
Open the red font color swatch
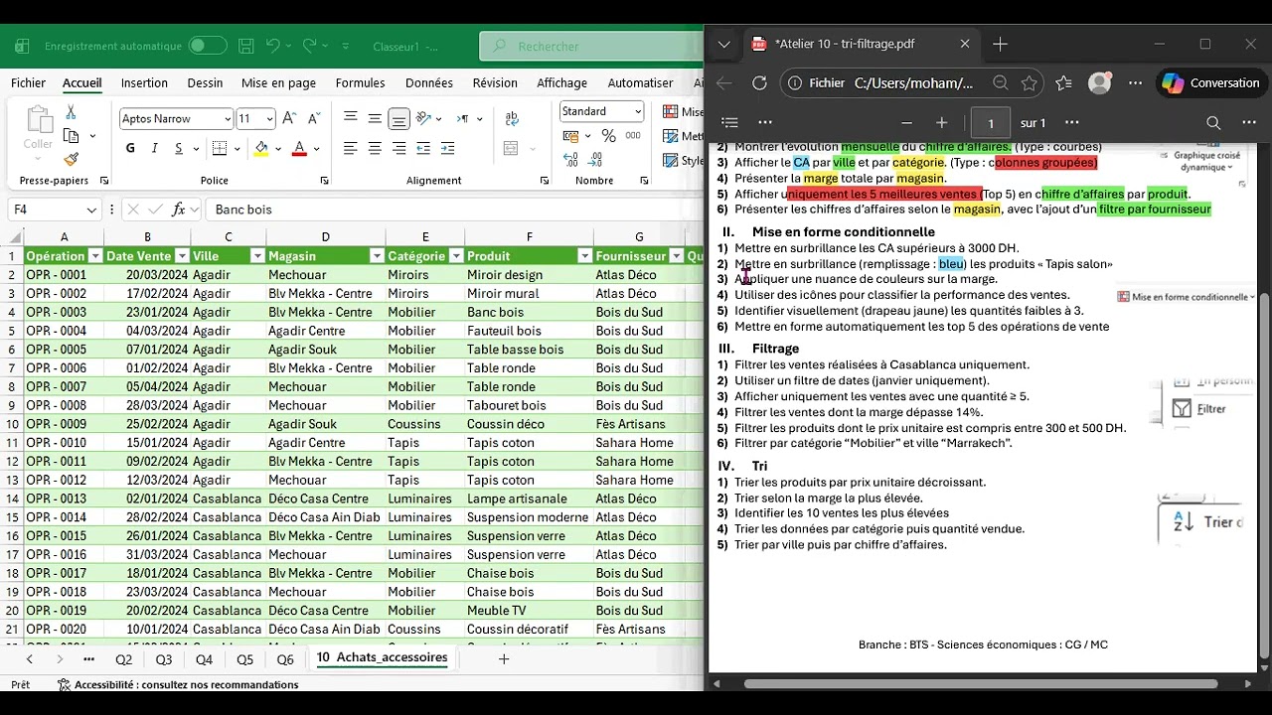[x=299, y=148]
